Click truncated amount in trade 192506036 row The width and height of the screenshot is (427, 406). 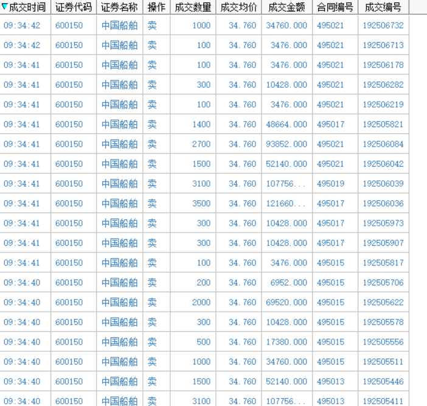click(x=286, y=203)
